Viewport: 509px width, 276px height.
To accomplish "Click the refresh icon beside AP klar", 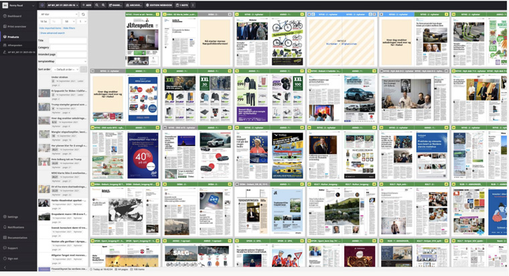I will coord(84,14).
